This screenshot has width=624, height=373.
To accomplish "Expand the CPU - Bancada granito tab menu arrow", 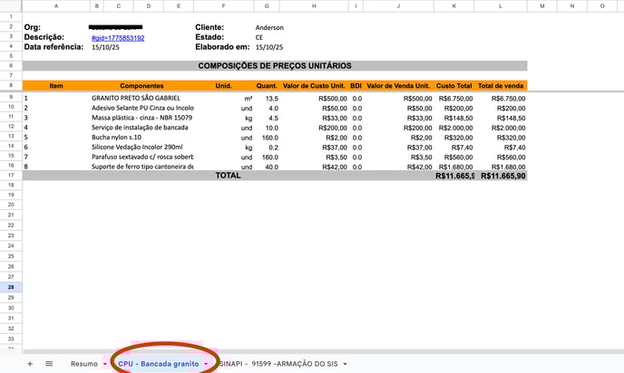I will 206,363.
